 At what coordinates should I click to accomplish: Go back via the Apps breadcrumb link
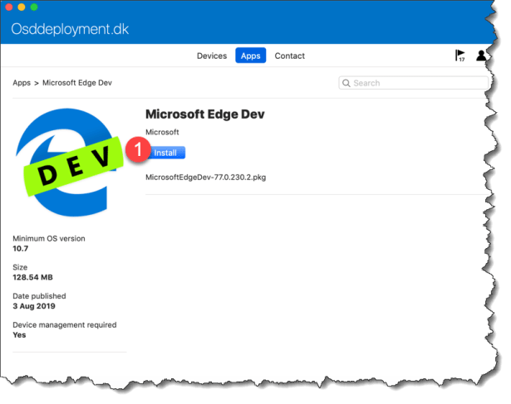[22, 83]
